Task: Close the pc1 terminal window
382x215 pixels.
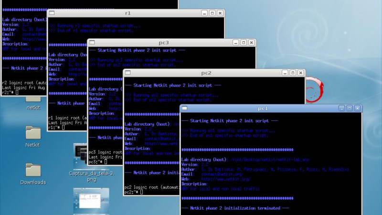Action: point(358,108)
